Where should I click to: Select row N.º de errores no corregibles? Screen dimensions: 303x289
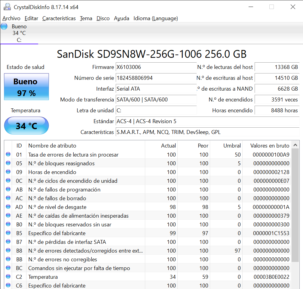[148, 259]
